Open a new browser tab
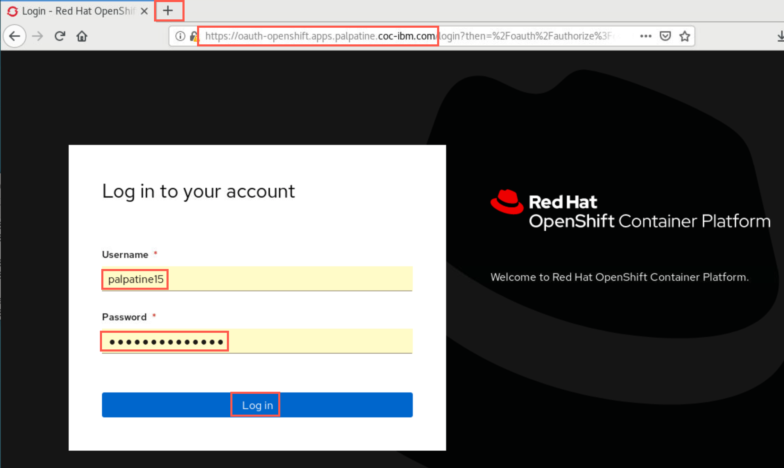 click(168, 11)
